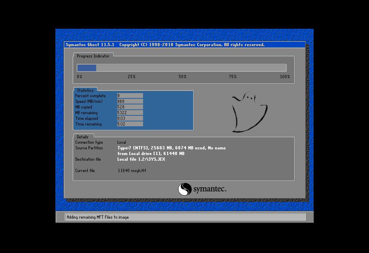Screen dimensions: 369x253
Task: Select the "Type:7 [NTFS], 25603 MB" source line
Action: 171,148
